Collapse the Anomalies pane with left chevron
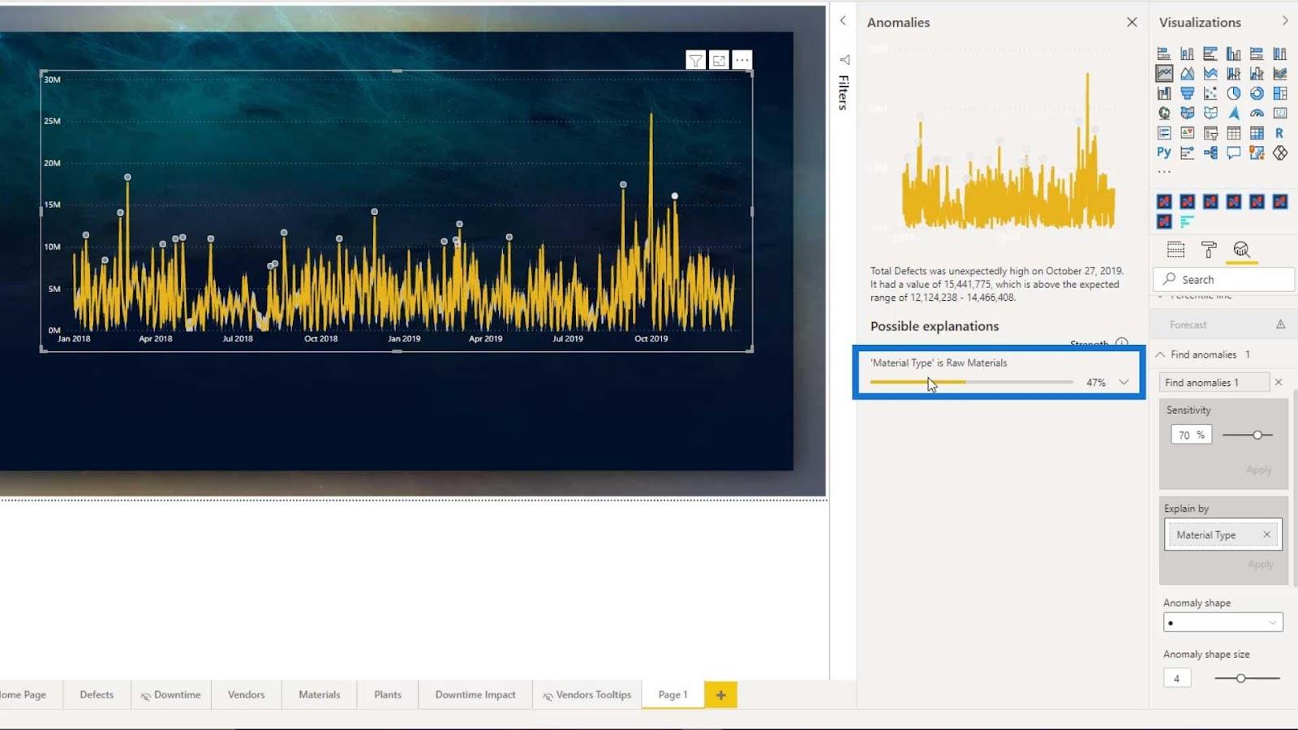 point(843,21)
